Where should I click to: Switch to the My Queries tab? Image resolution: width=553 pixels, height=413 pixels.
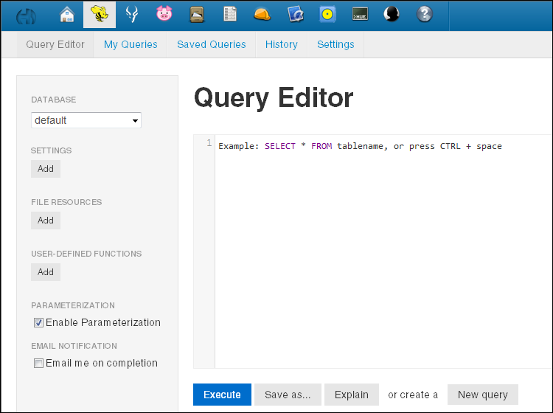131,44
